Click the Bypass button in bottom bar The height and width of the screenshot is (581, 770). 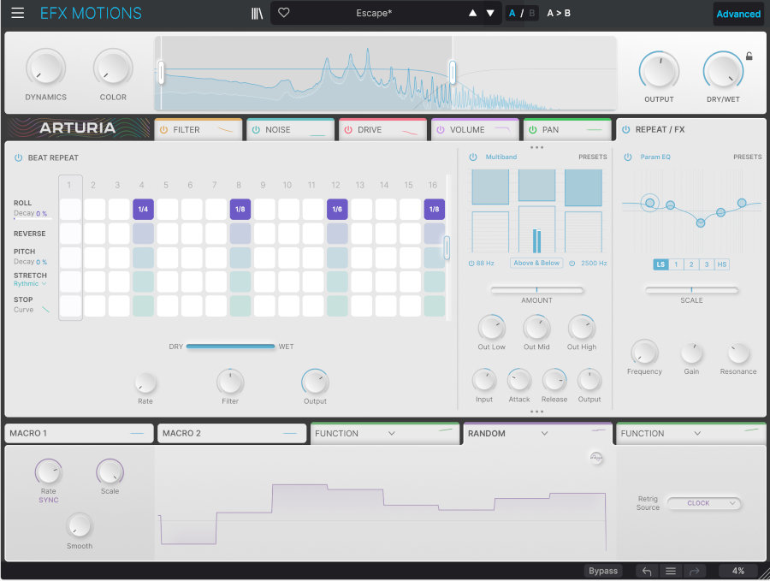603,570
